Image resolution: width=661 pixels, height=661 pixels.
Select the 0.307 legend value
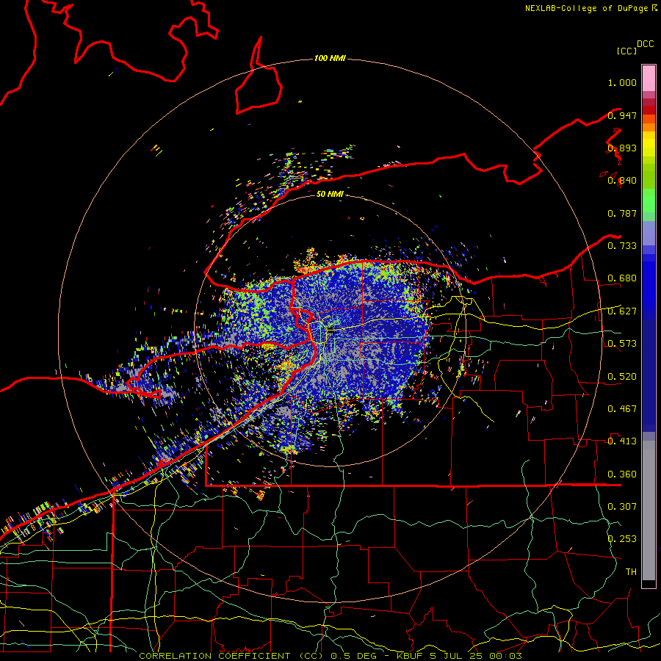622,507
